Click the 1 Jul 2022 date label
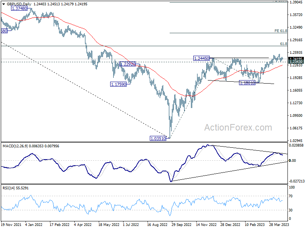Screen dimensions: 305x229 pos(131,224)
